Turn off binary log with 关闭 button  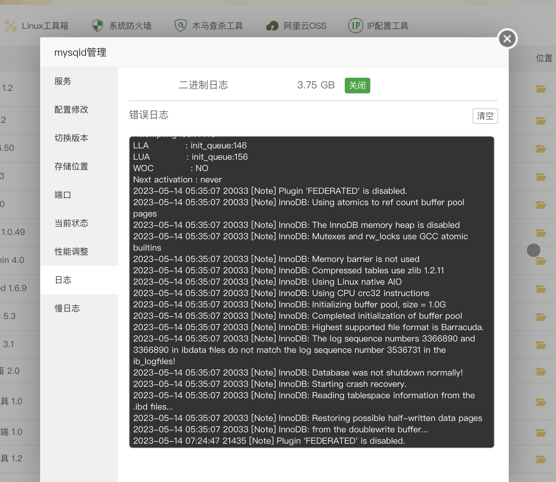pos(357,86)
